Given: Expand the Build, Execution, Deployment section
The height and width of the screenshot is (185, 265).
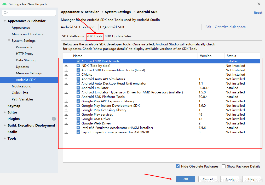Looking at the screenshot, I should pos(5,126).
